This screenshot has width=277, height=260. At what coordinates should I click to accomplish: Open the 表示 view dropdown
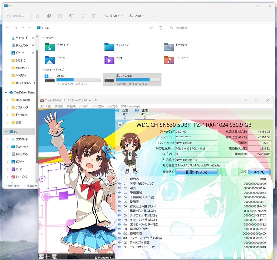136,16
